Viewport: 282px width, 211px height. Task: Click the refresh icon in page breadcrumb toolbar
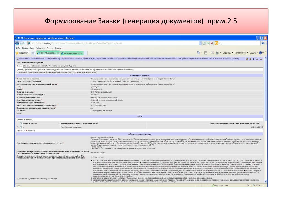(253, 59)
